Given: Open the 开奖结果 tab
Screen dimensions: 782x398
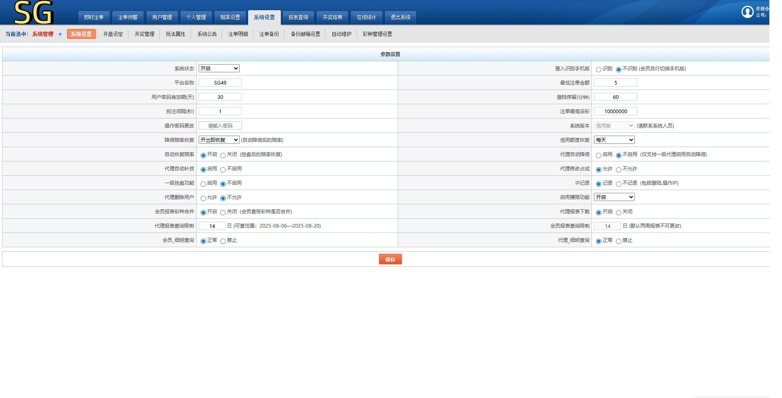Looking at the screenshot, I should click(x=332, y=18).
